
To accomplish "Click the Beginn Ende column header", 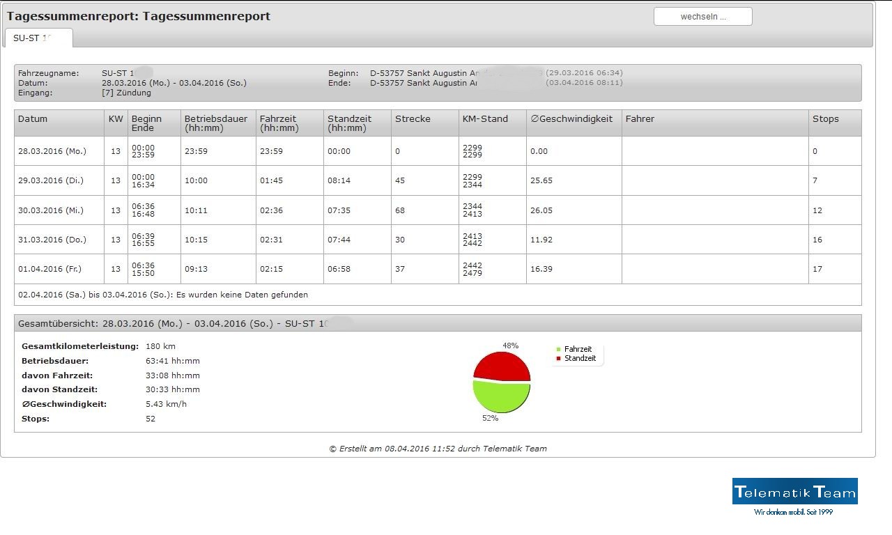I will click(x=146, y=123).
